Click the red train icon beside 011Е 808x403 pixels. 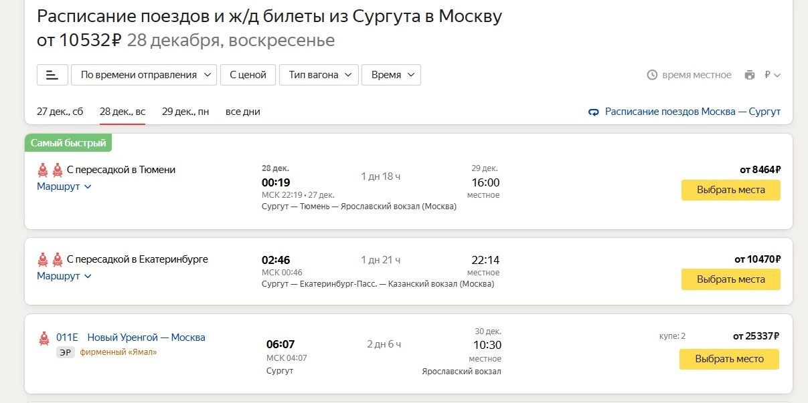(44, 338)
